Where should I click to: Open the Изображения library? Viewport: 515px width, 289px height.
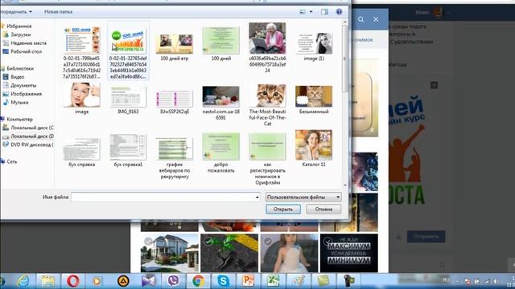[x=26, y=94]
